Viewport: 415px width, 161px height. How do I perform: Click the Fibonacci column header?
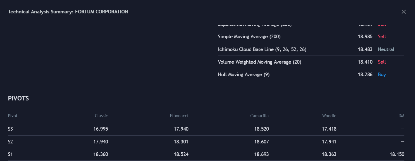pyautogui.click(x=179, y=116)
